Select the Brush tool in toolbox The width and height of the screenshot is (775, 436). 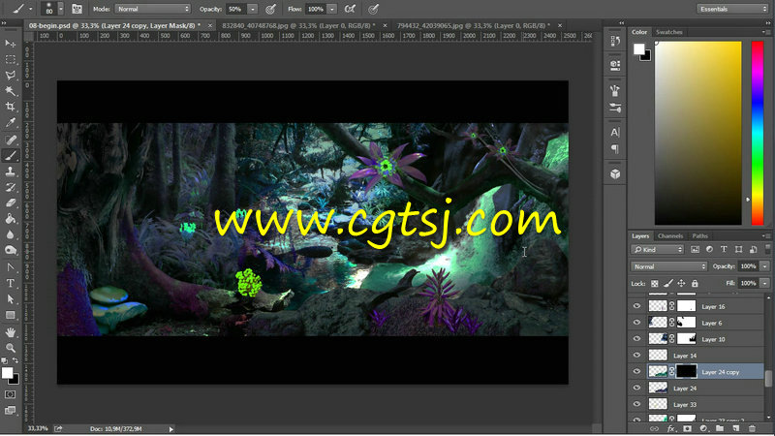[10, 155]
